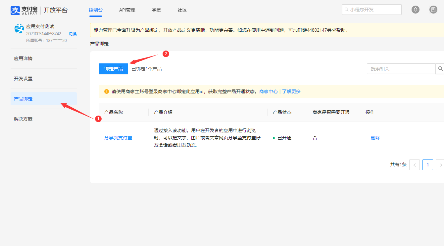This screenshot has height=246, width=444.
Task: Select 应用详情 in the sidebar
Action: click(23, 58)
